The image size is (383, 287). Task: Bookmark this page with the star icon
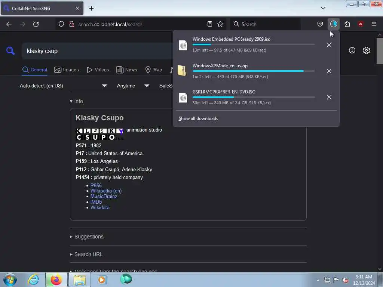point(220,24)
